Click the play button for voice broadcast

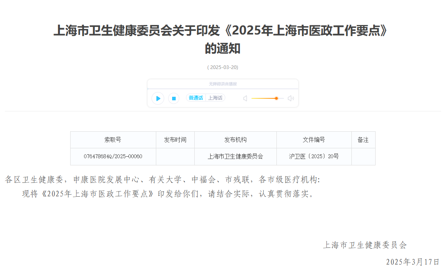pyautogui.click(x=157, y=98)
